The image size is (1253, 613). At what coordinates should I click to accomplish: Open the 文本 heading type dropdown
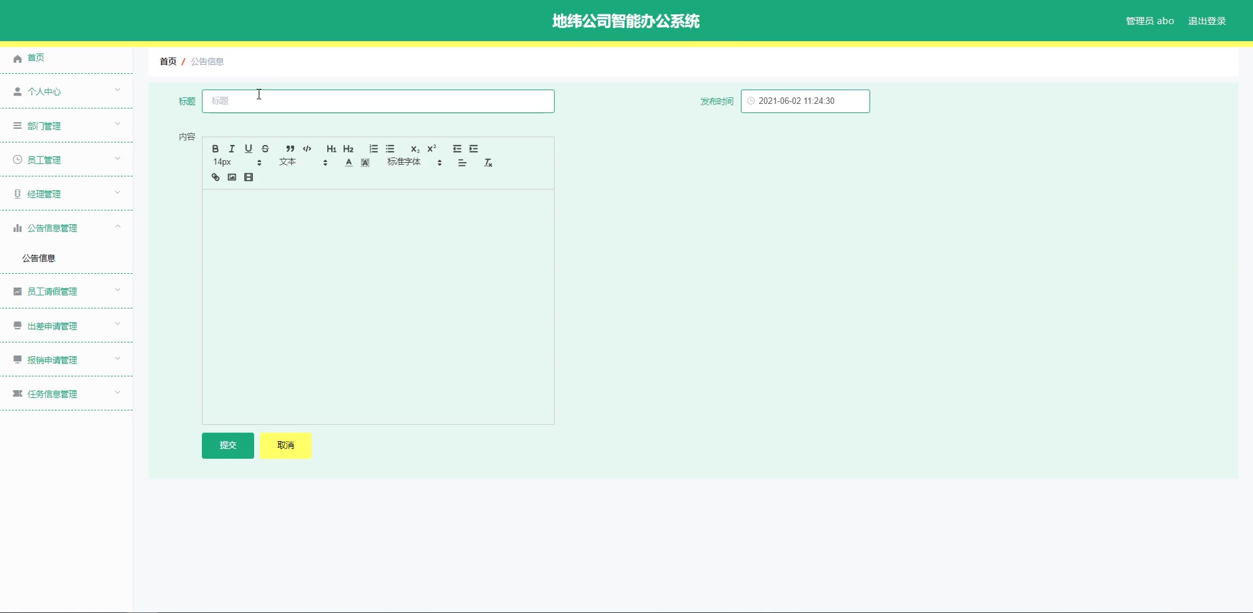pyautogui.click(x=303, y=162)
